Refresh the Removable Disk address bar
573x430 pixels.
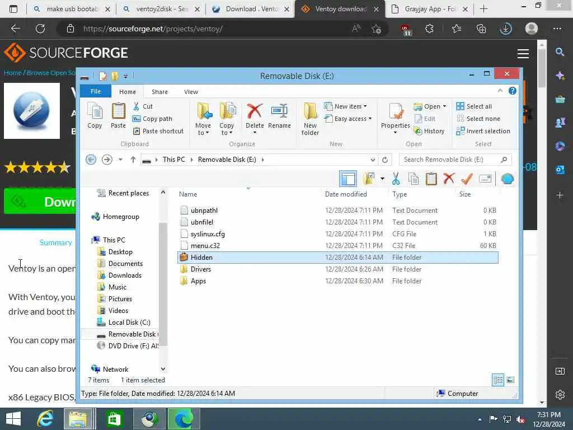(x=385, y=160)
